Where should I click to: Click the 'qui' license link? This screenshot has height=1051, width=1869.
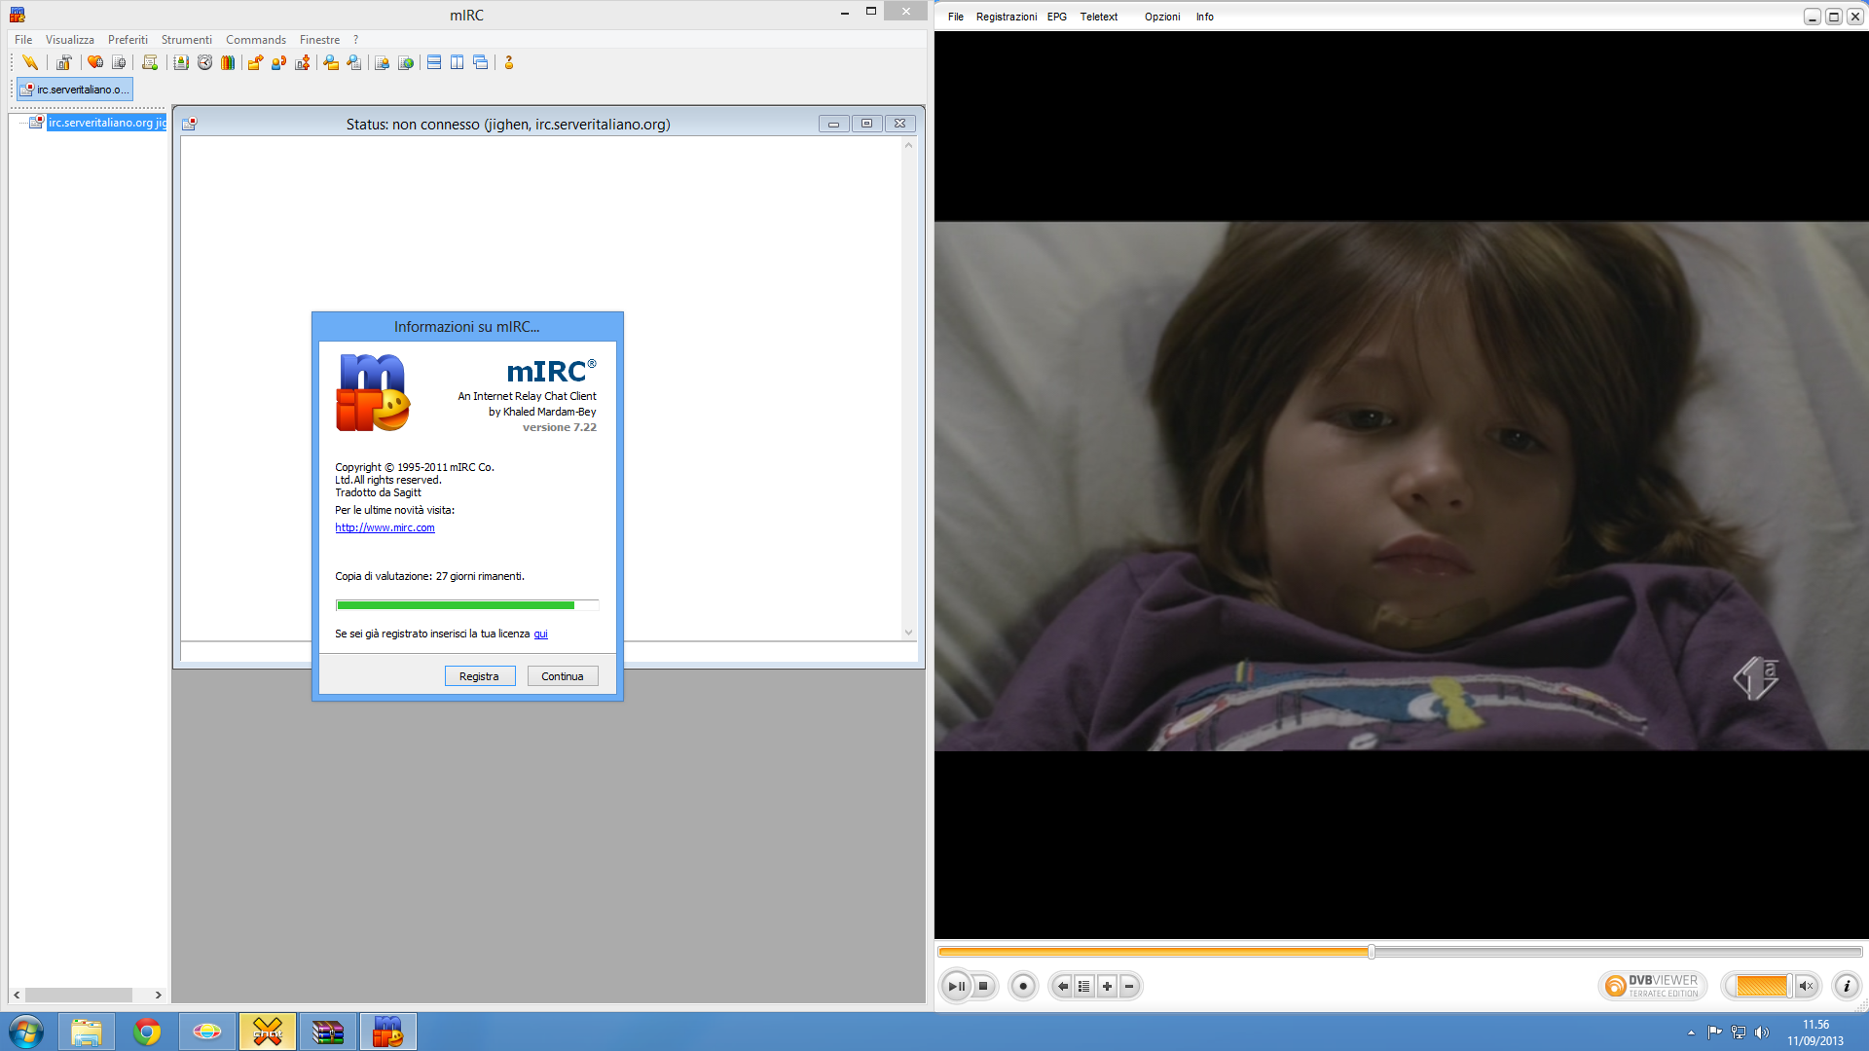(540, 634)
